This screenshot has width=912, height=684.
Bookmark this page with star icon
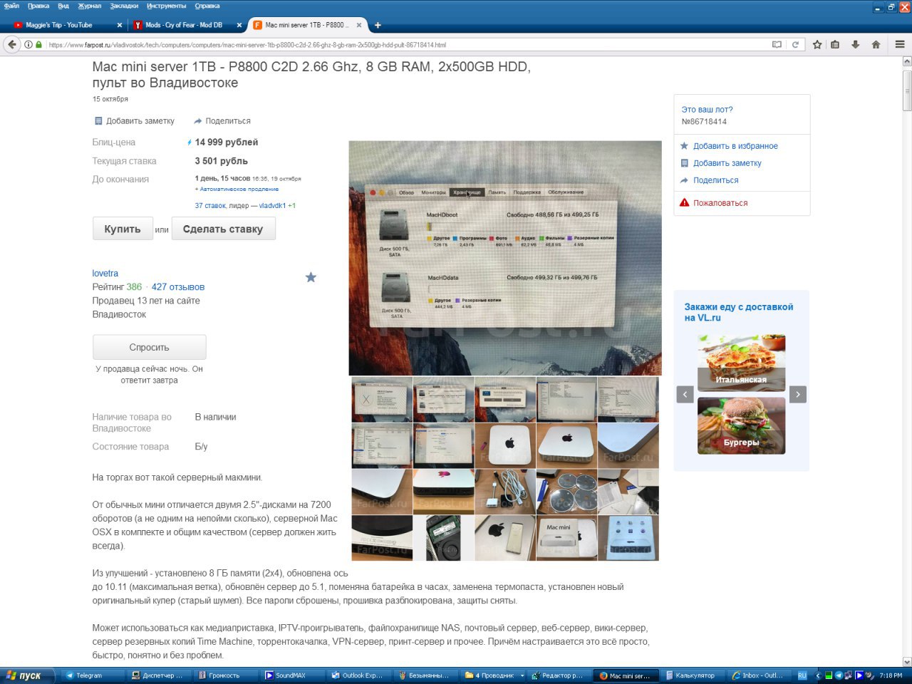817,44
